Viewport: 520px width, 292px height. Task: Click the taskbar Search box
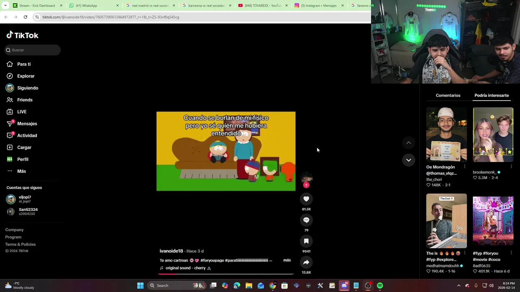(x=177, y=286)
